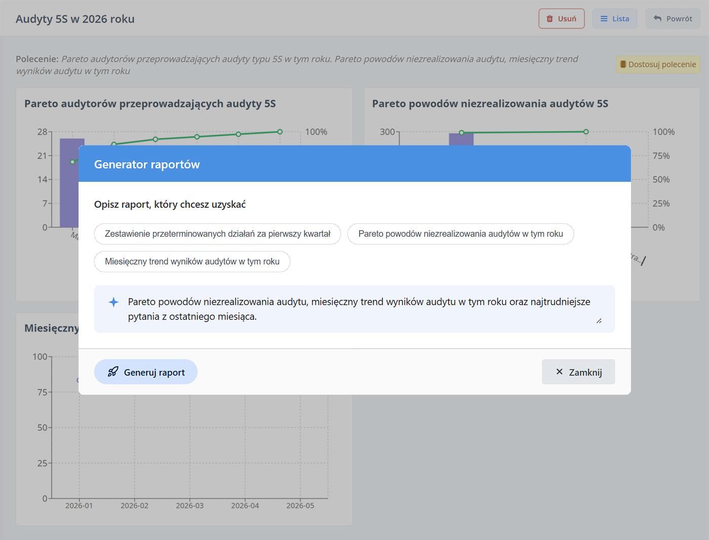Click the Generator raportów dialog title
This screenshot has height=540, width=709.
(147, 164)
